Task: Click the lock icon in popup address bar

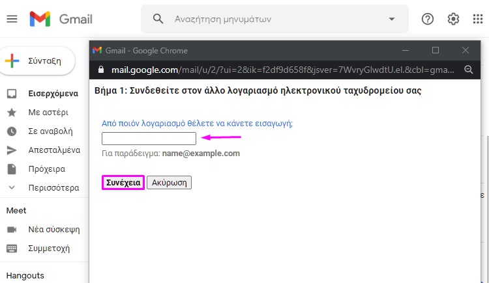Action: click(x=100, y=70)
